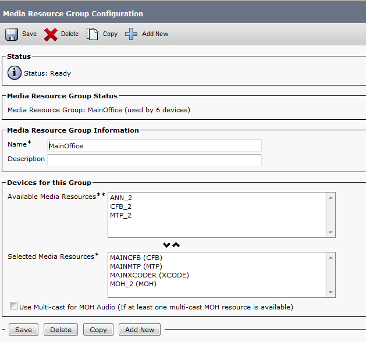Move resource down with the down arrow
The height and width of the screenshot is (342, 366).
click(x=167, y=245)
